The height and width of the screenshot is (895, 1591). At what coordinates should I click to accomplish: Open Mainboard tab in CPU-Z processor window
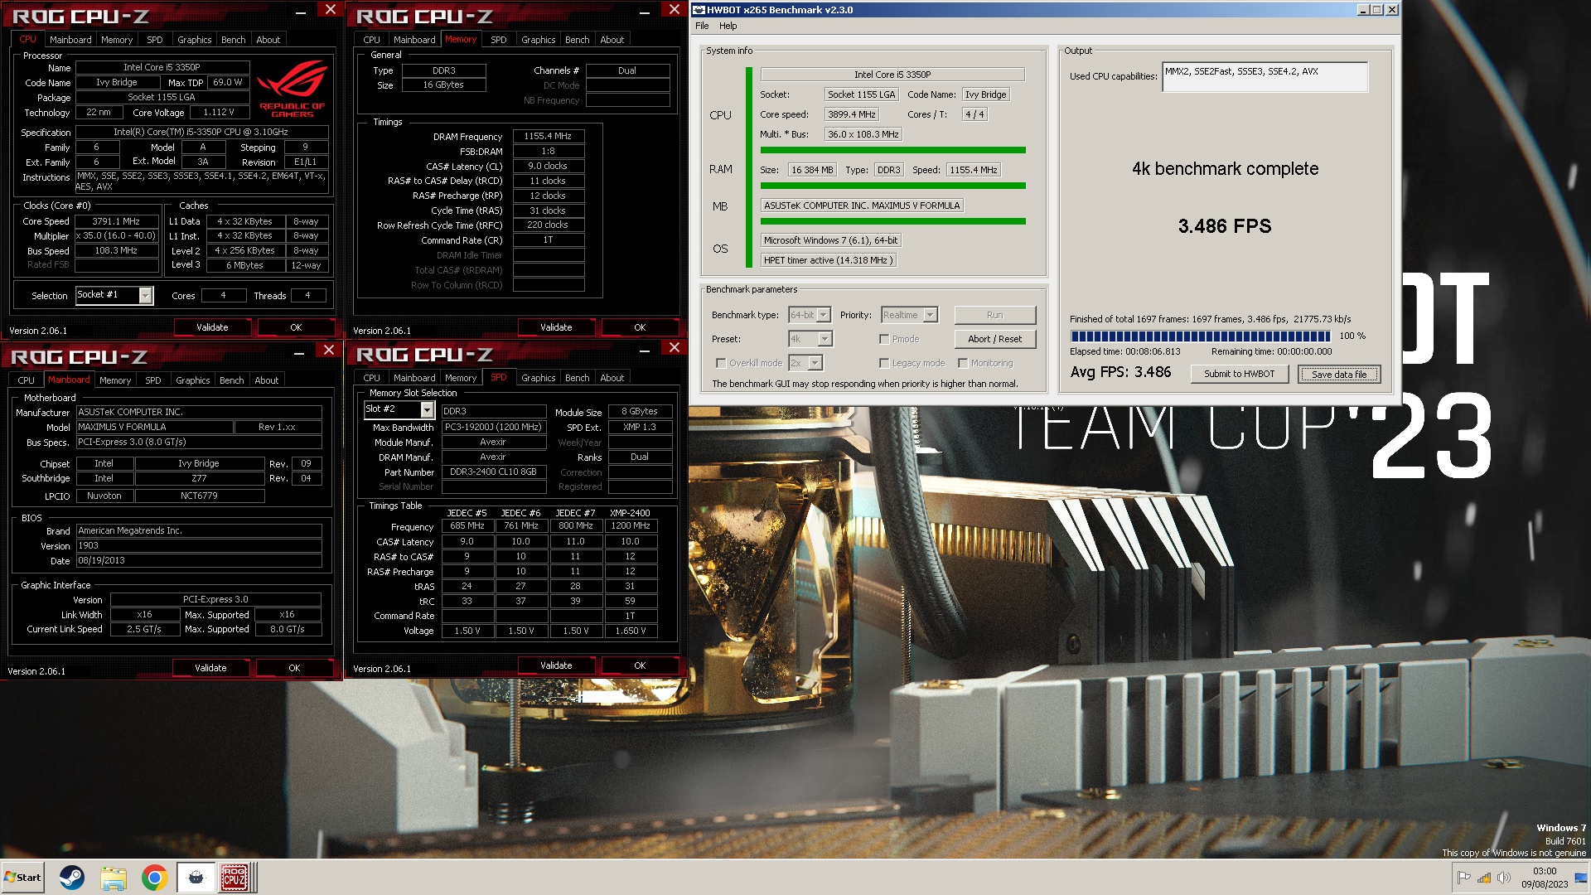pyautogui.click(x=70, y=40)
